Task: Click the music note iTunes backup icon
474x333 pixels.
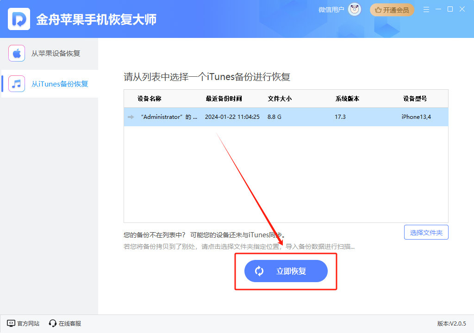Action: [17, 84]
